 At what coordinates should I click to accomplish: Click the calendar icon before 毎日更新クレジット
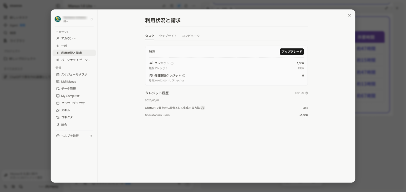[x=151, y=76]
